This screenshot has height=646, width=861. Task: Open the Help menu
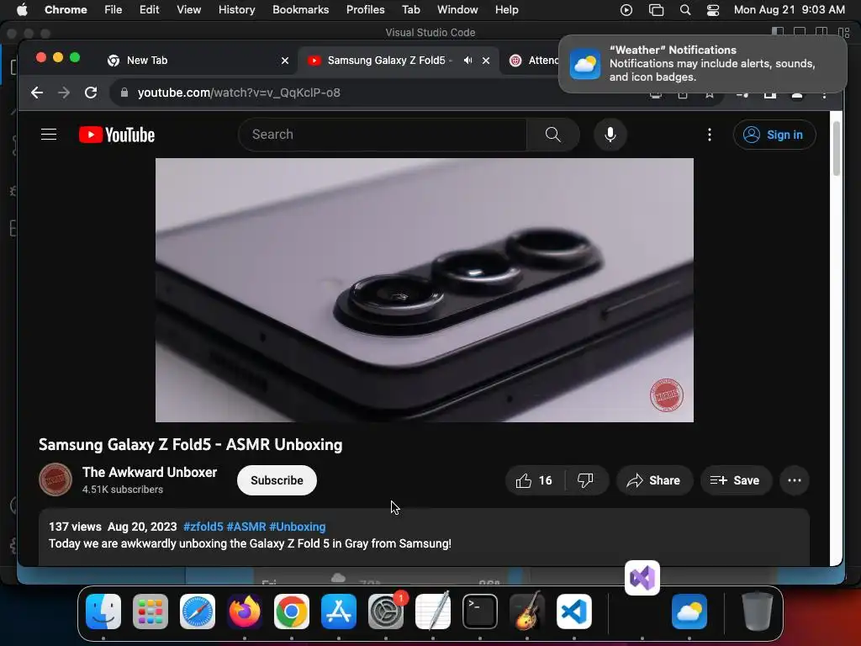point(506,10)
